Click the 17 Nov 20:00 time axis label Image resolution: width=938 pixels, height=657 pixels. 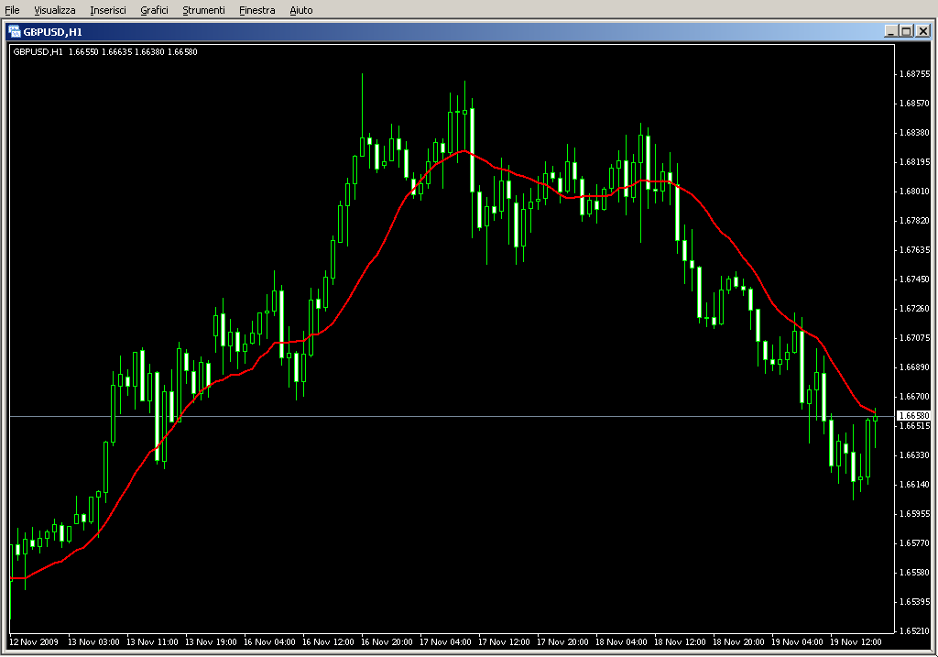point(562,642)
